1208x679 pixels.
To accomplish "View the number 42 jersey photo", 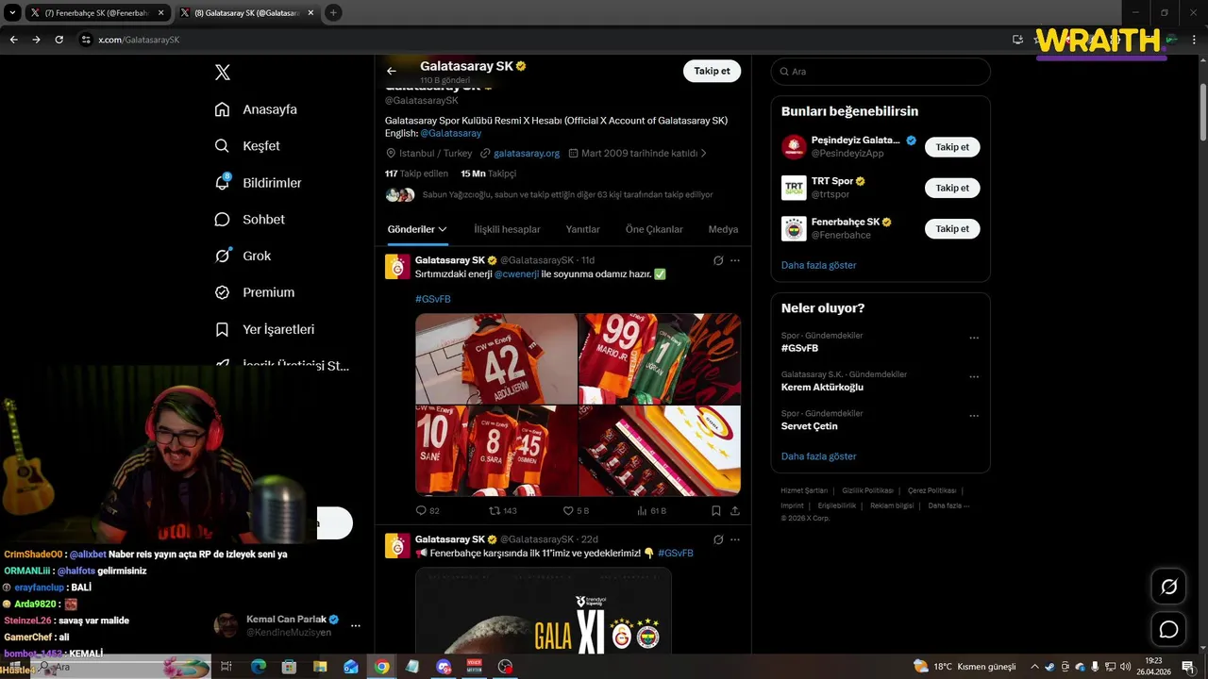I will [496, 358].
